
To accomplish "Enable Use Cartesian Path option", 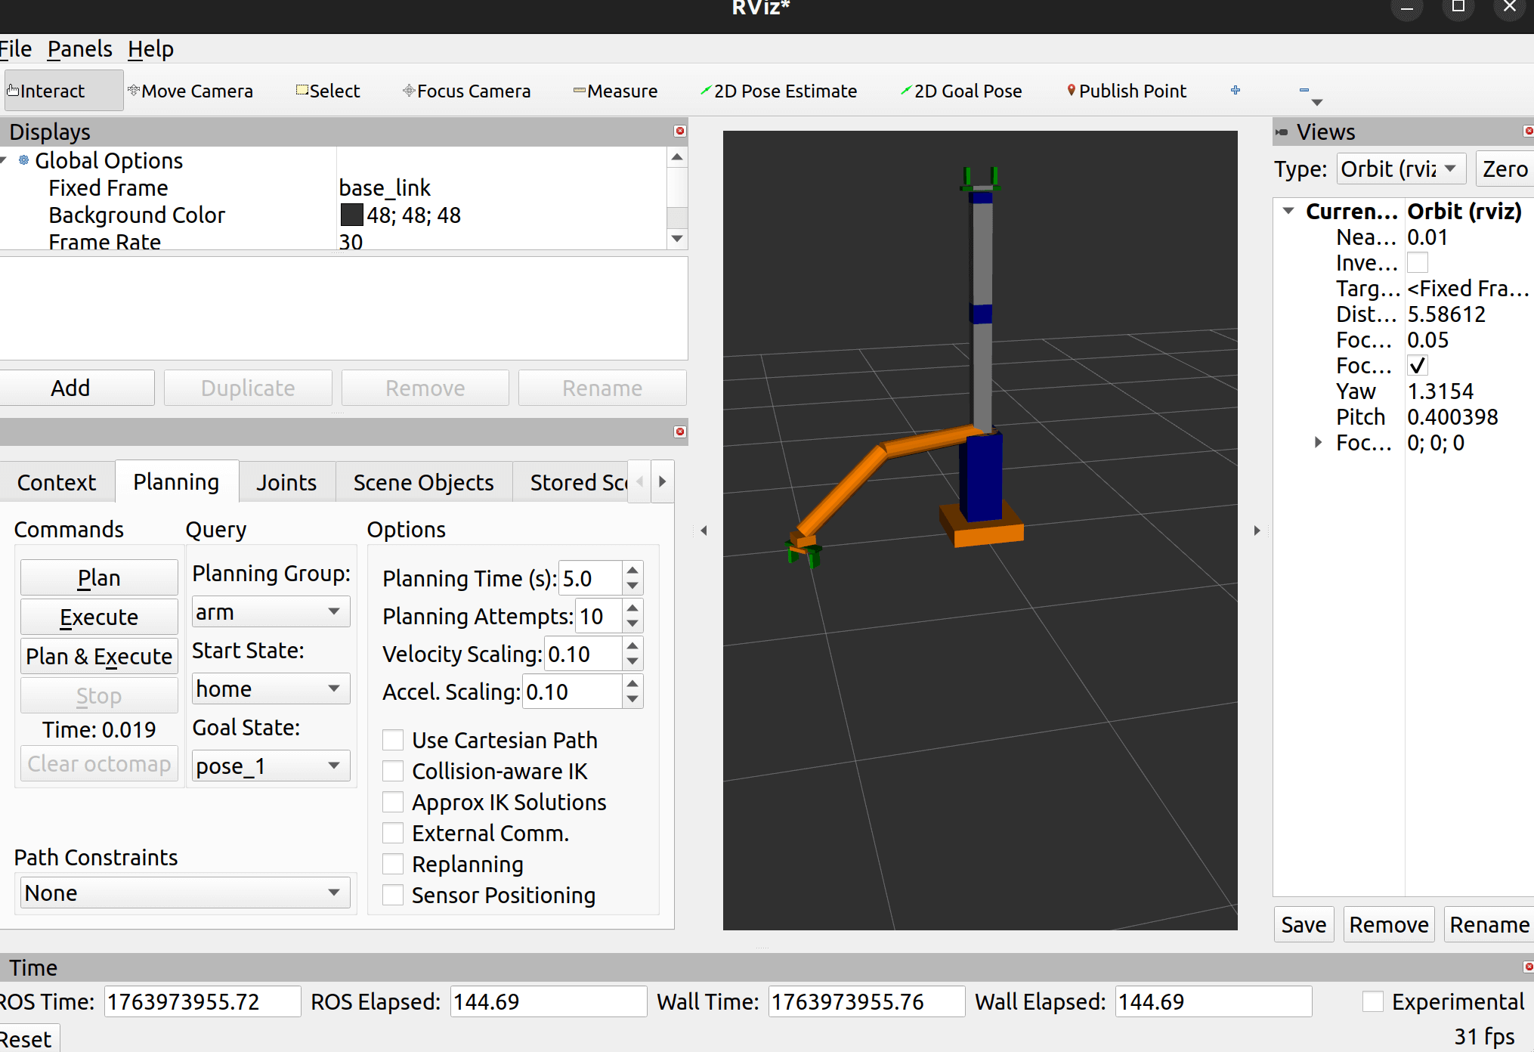I will [x=393, y=740].
